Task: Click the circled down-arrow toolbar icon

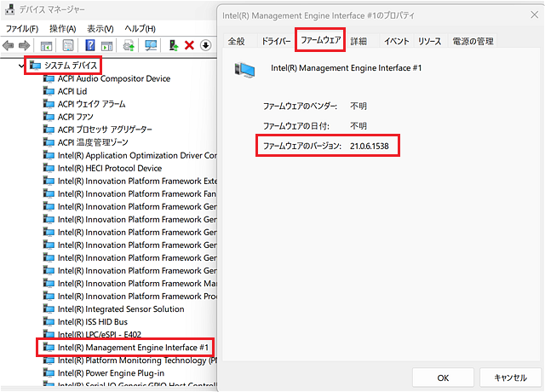Action: tap(206, 45)
